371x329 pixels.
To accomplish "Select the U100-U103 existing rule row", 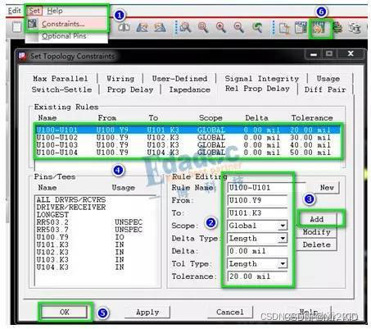I will point(188,144).
